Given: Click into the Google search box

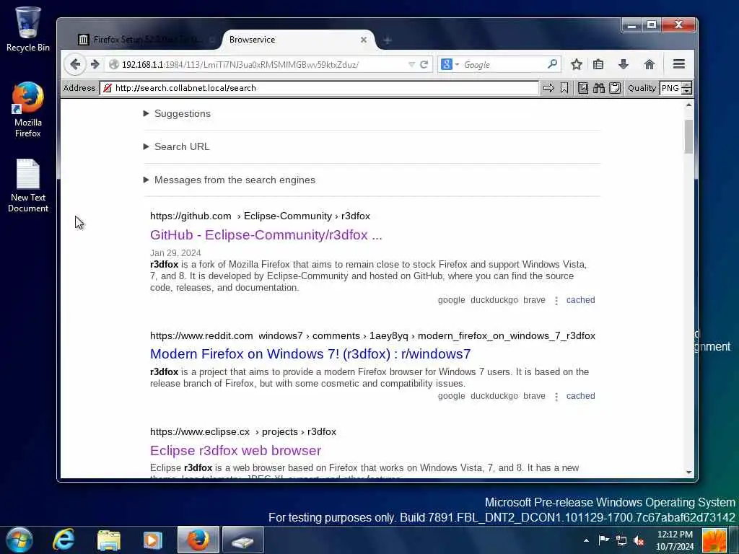Looking at the screenshot, I should [503, 64].
